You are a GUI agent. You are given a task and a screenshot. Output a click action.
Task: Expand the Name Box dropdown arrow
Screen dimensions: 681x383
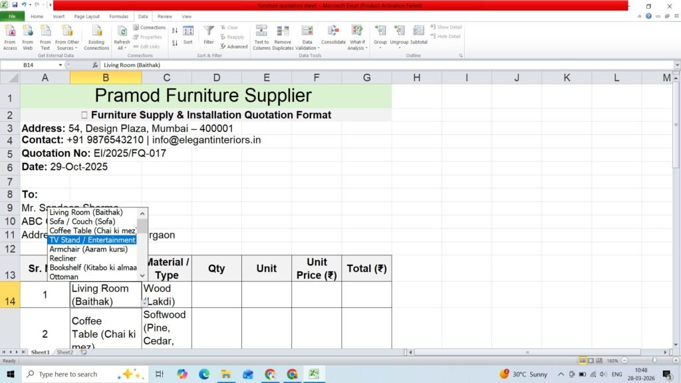click(61, 65)
